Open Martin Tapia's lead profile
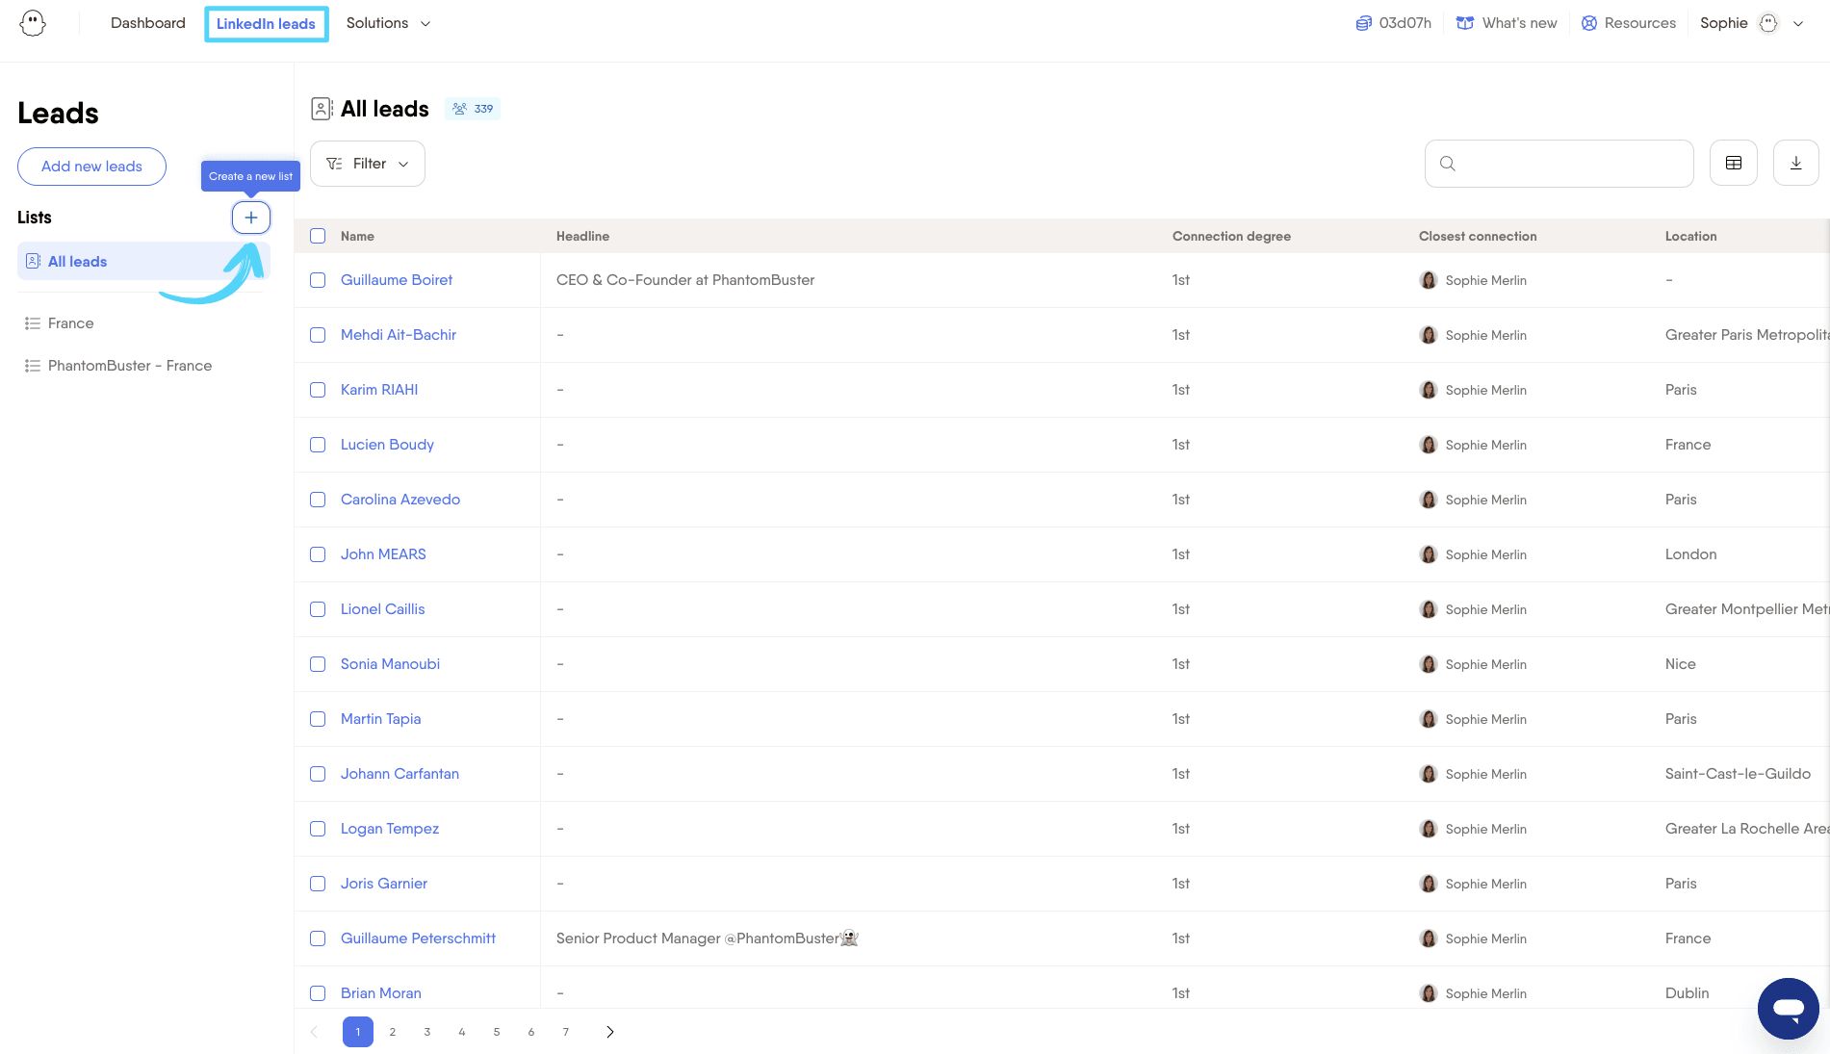Screen dimensions: 1830x1054 [381, 719]
